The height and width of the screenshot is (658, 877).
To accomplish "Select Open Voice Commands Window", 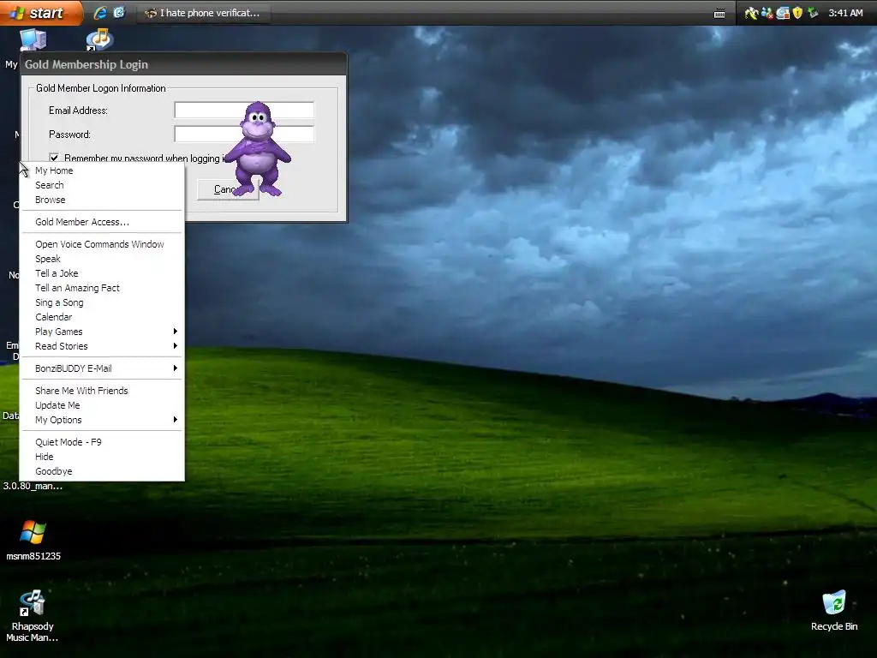I will [x=102, y=244].
